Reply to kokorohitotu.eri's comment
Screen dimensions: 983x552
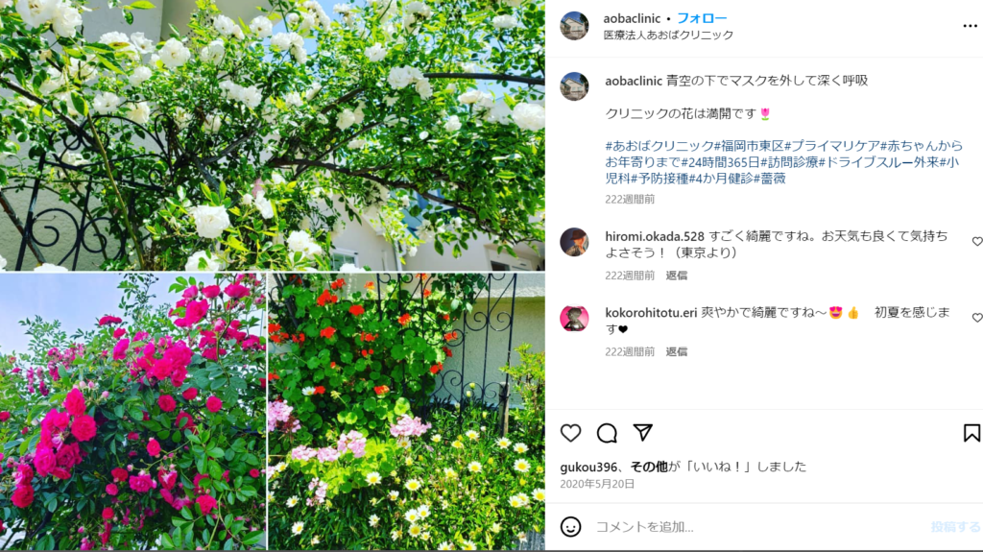pos(677,352)
